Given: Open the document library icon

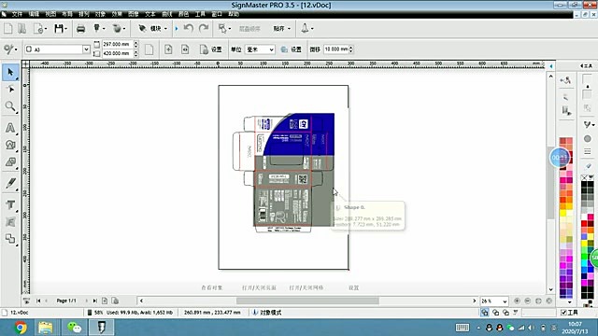Looking at the screenshot, I should tap(21, 29).
